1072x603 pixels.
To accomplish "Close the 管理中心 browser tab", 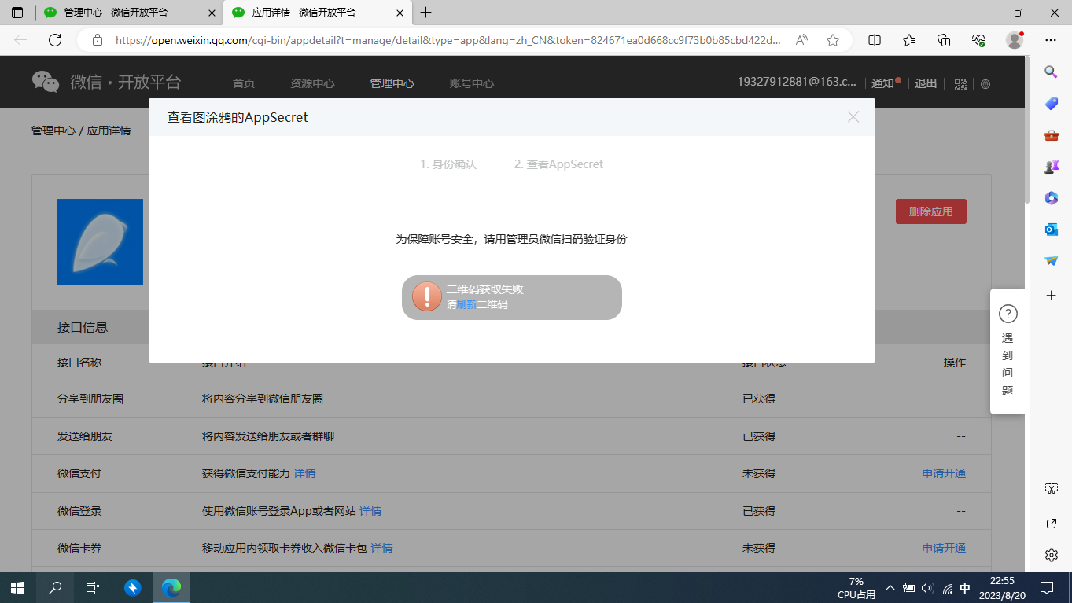I will [x=211, y=13].
